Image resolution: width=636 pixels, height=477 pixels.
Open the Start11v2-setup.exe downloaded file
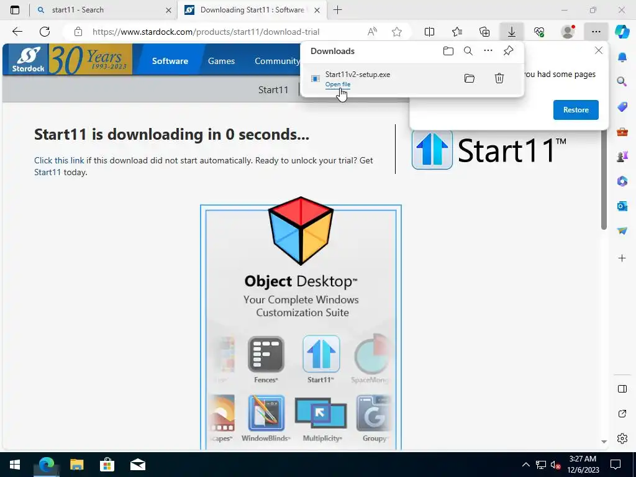[x=337, y=84]
